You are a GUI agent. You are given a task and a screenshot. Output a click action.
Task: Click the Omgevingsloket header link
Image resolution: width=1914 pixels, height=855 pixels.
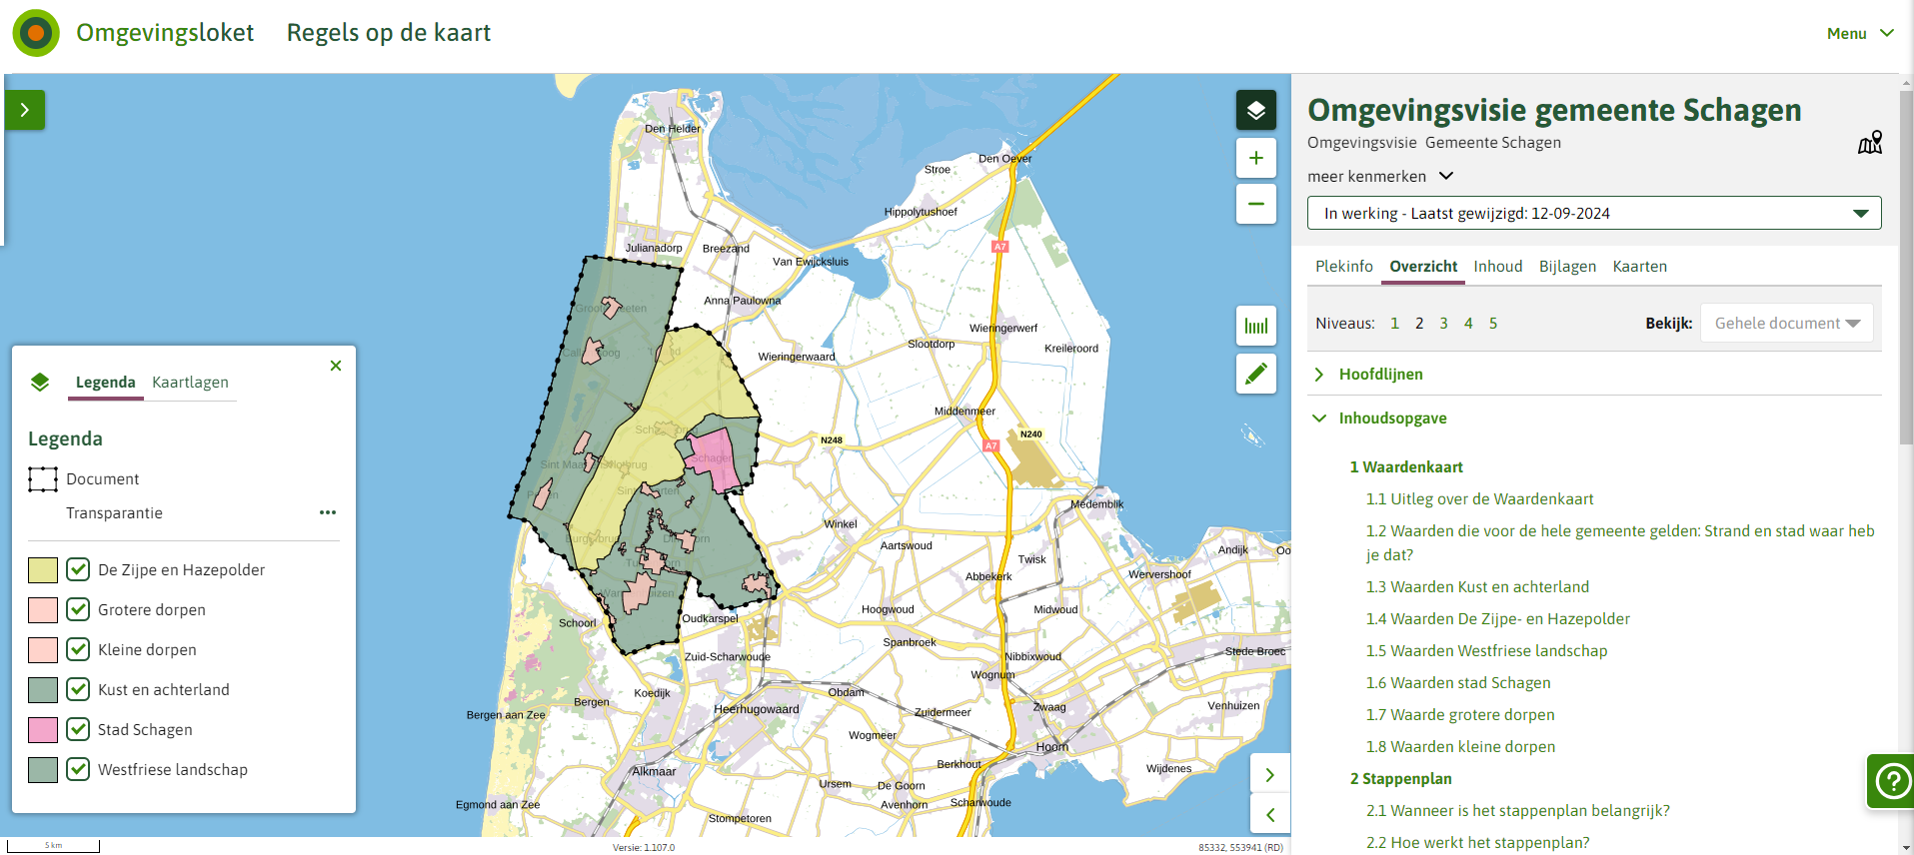165,33
